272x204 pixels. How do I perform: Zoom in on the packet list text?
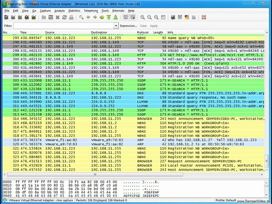coord(143,17)
